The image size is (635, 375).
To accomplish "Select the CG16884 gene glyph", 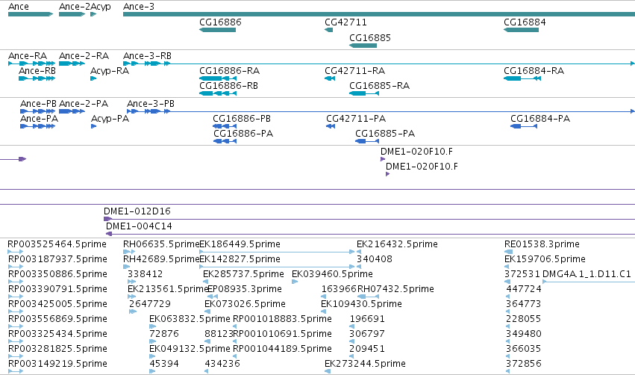I will [x=521, y=30].
